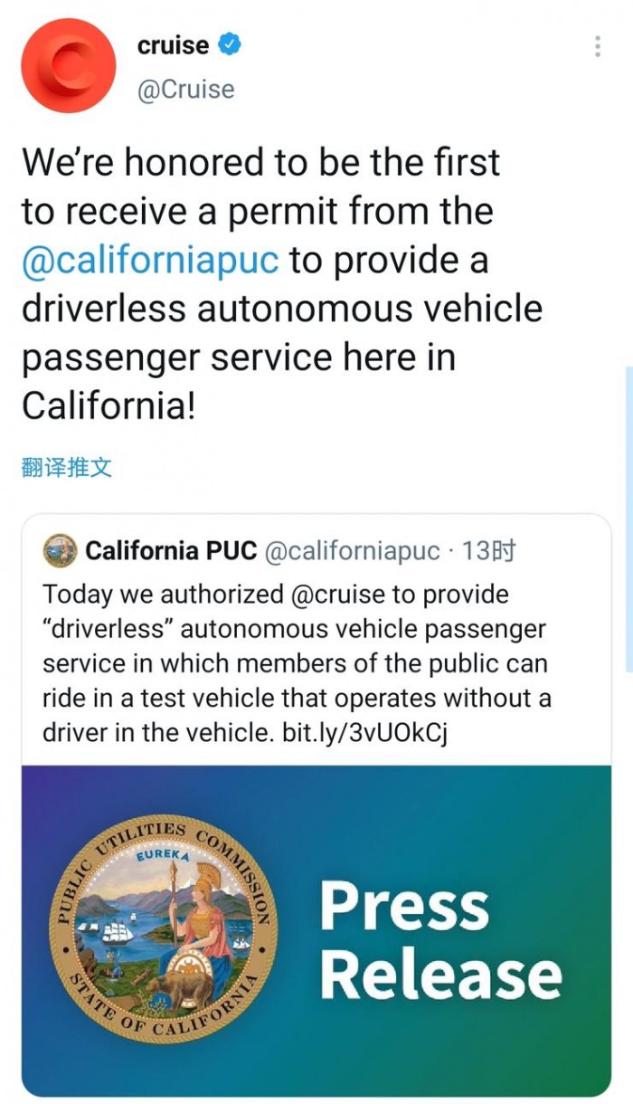Click gray @californiapuc handle in quote header

click(x=352, y=550)
